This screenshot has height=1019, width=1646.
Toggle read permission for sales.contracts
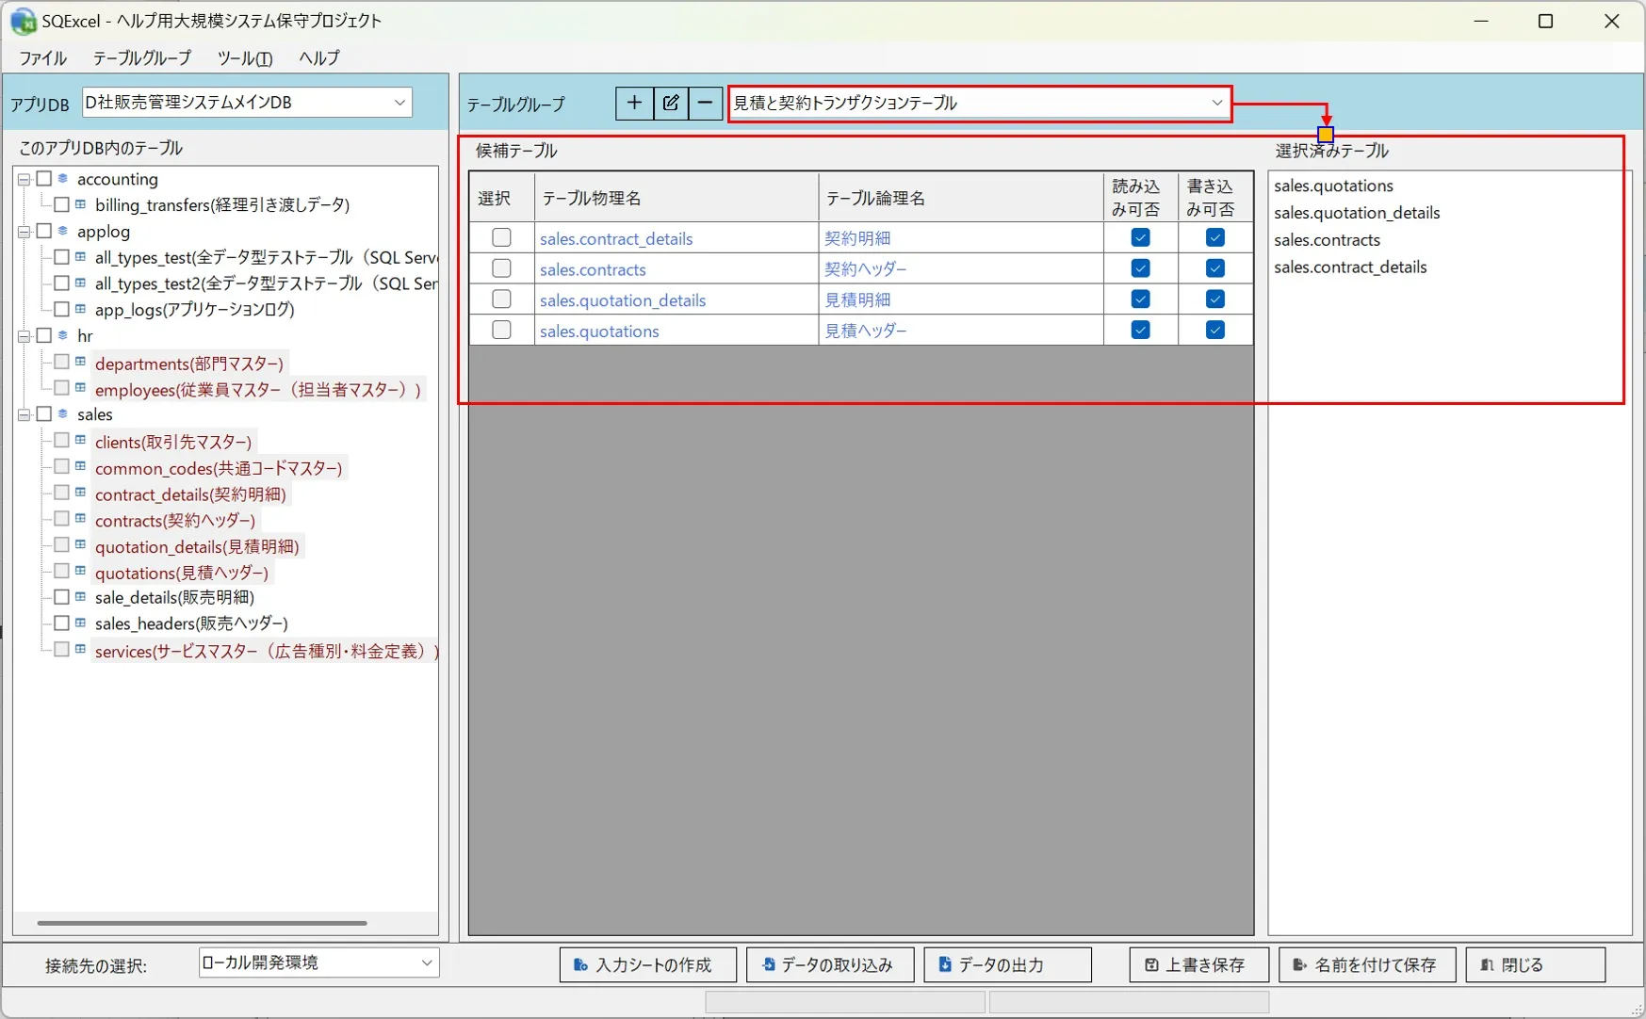click(1140, 268)
